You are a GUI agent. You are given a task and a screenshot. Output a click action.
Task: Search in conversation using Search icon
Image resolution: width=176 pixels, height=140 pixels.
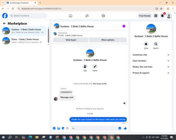156,44
